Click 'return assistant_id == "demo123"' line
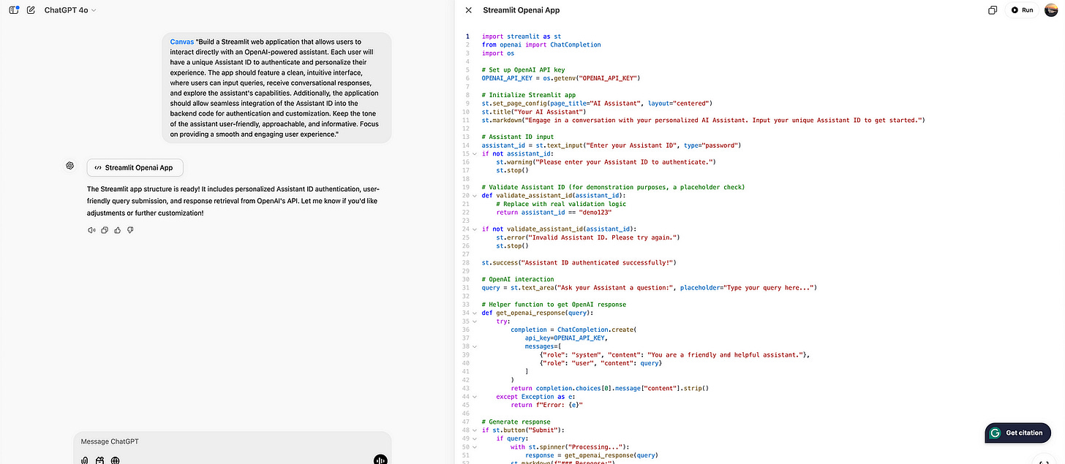The height and width of the screenshot is (464, 1065). tap(554, 212)
